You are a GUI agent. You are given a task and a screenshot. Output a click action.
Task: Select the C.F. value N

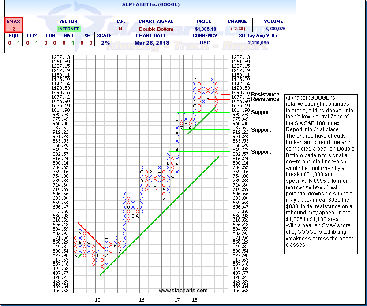pyautogui.click(x=120, y=29)
